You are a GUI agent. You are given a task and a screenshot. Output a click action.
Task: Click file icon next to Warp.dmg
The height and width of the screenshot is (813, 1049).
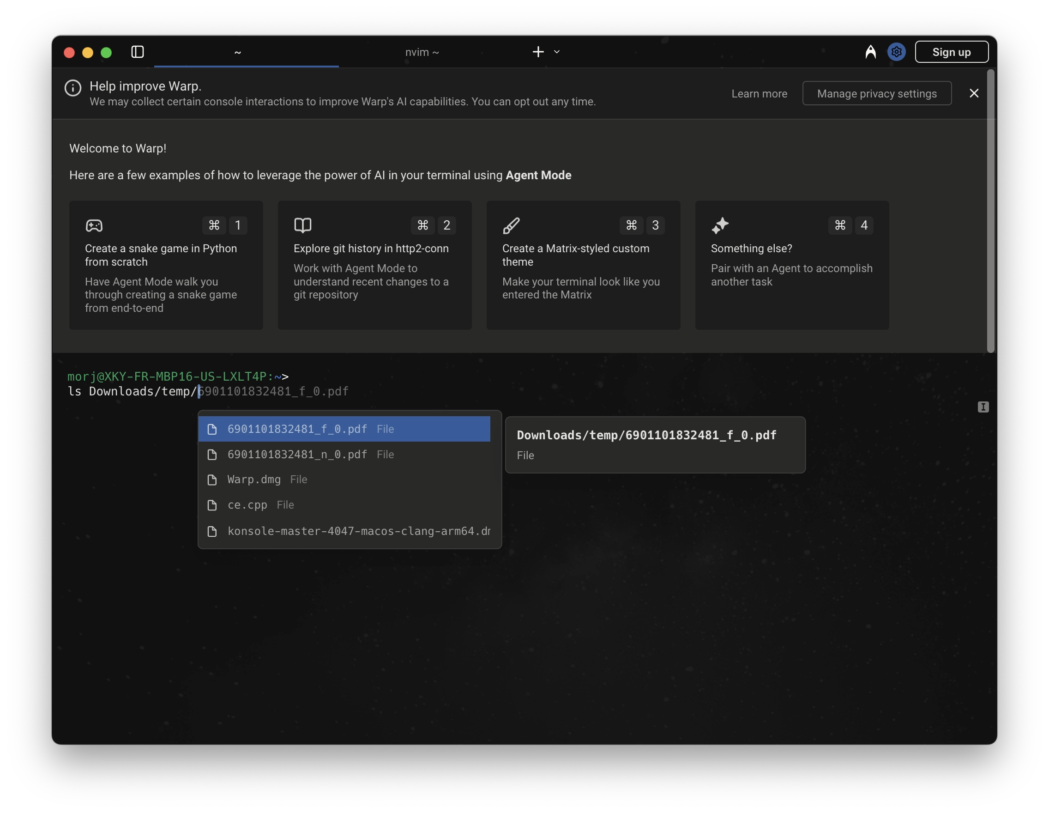coord(212,479)
